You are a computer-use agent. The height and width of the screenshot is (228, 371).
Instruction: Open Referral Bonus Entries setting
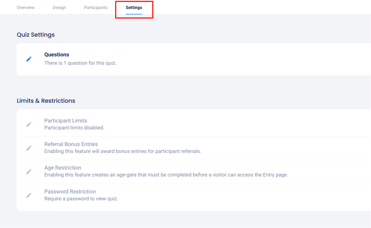click(71, 144)
